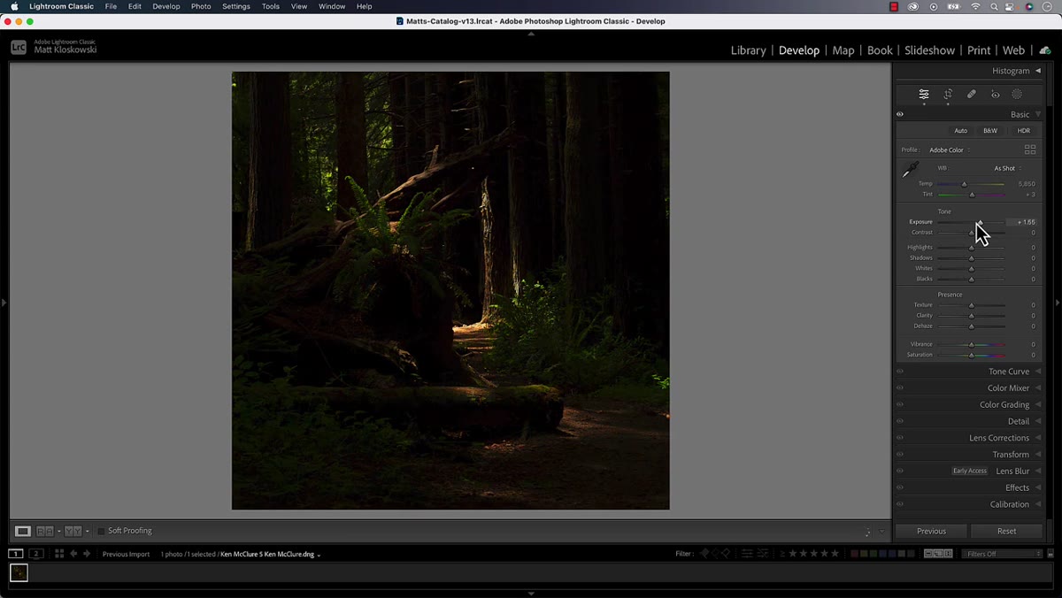Toggle the Lens Corrections panel eye switch

pos(900,438)
